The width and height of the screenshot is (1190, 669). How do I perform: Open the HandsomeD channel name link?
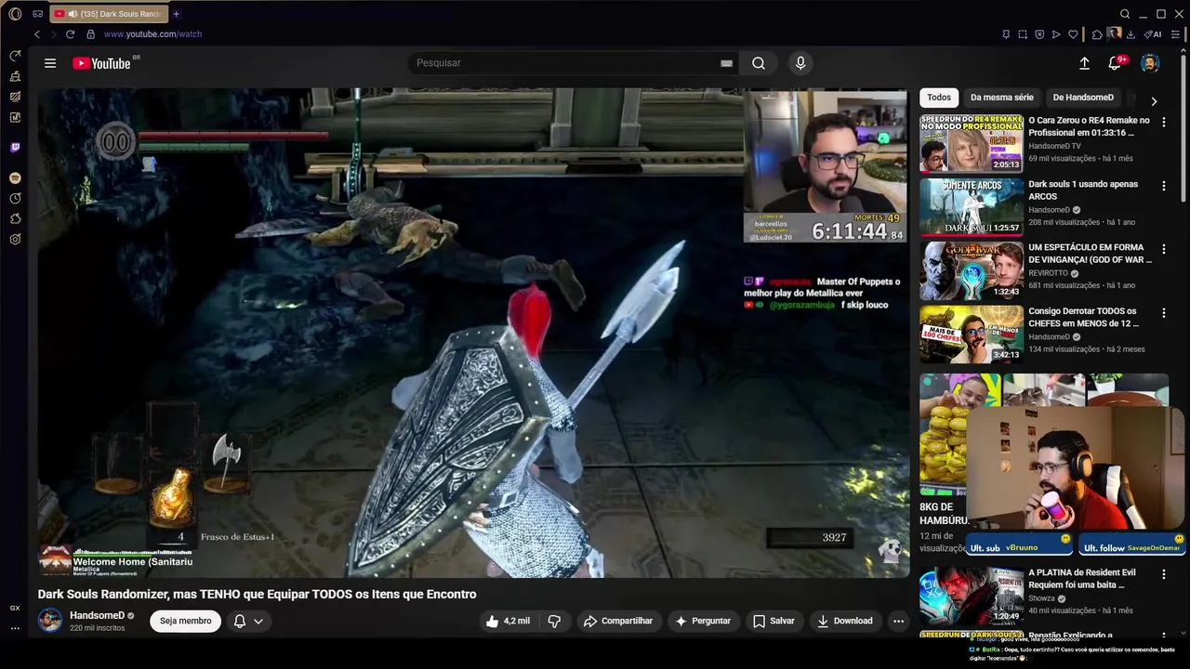click(x=97, y=615)
